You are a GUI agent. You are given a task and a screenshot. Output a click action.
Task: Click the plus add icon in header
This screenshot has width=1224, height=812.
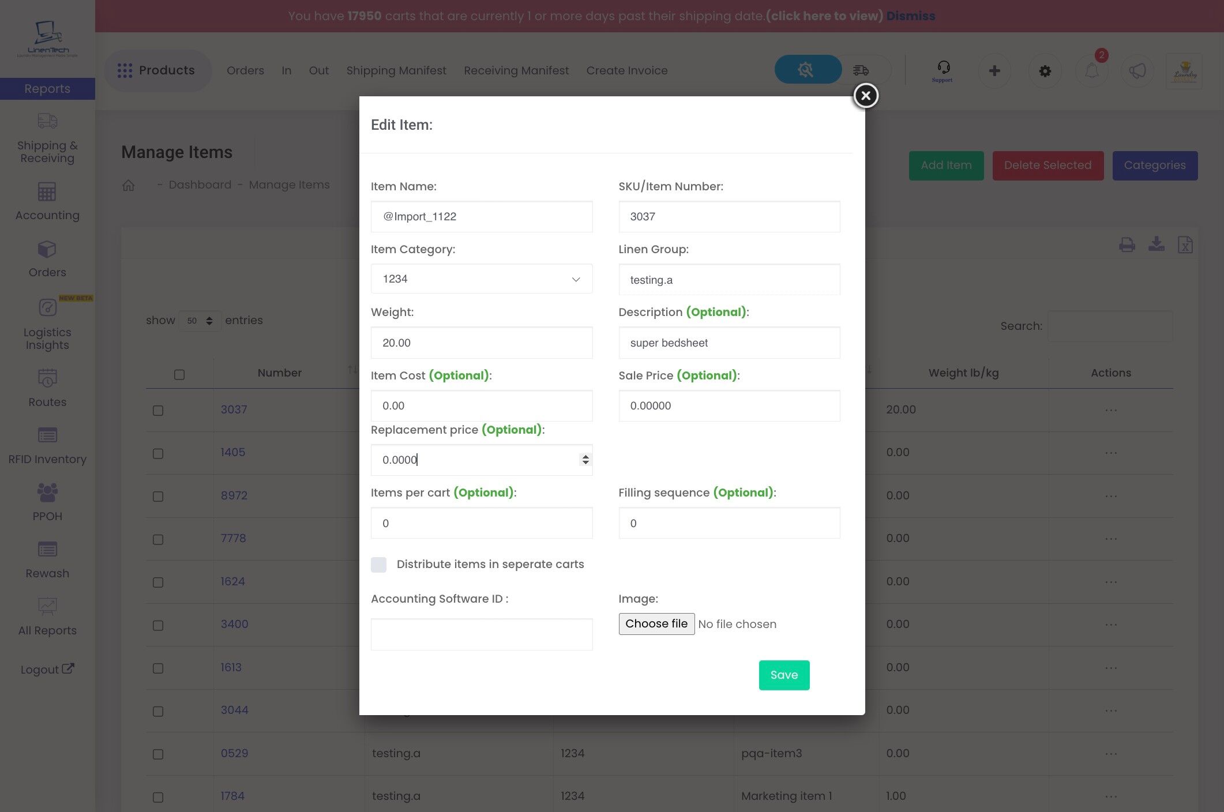994,71
